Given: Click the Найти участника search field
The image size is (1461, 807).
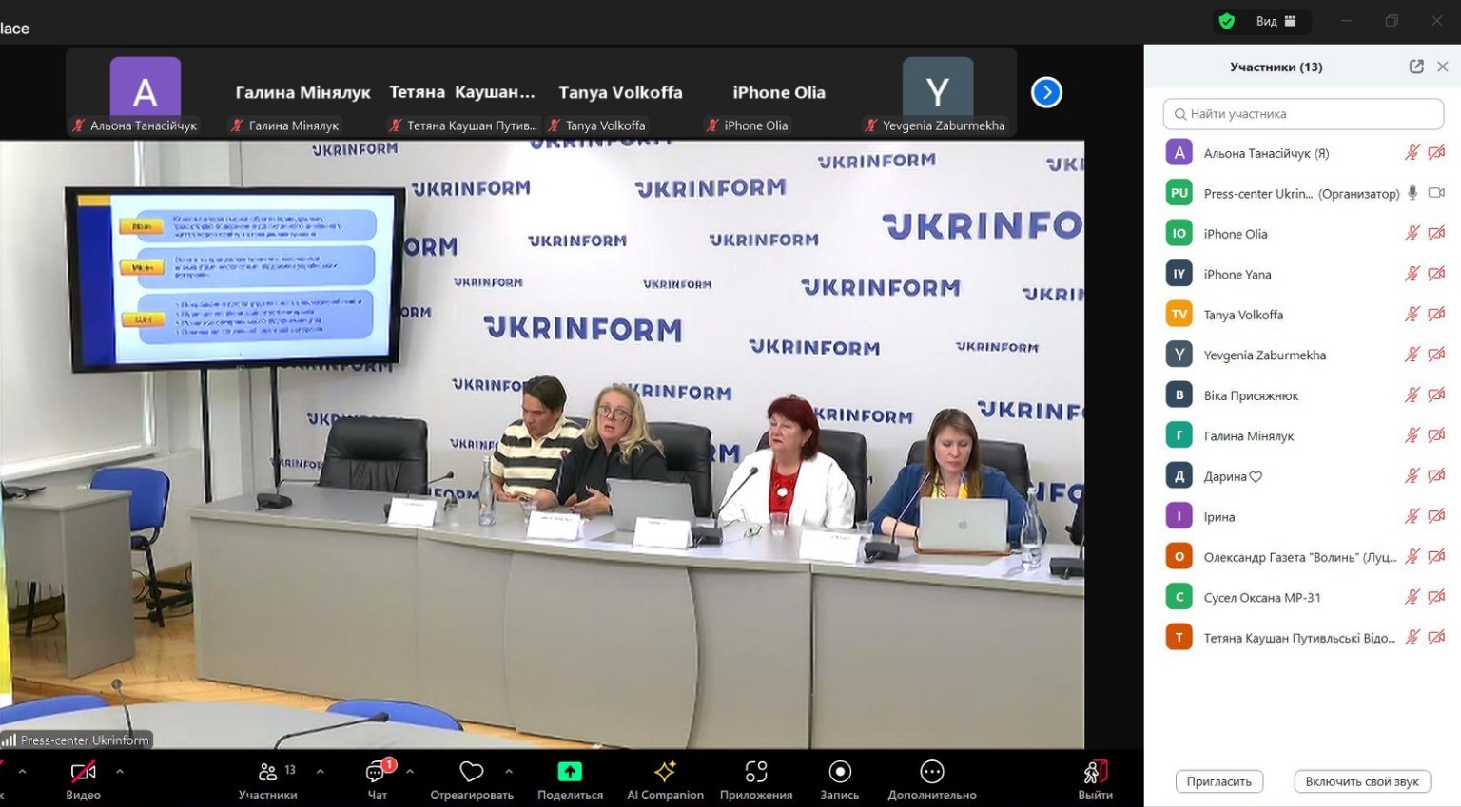Looking at the screenshot, I should point(1303,114).
